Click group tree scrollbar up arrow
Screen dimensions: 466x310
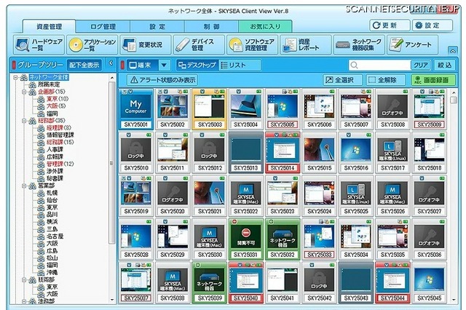(112, 78)
